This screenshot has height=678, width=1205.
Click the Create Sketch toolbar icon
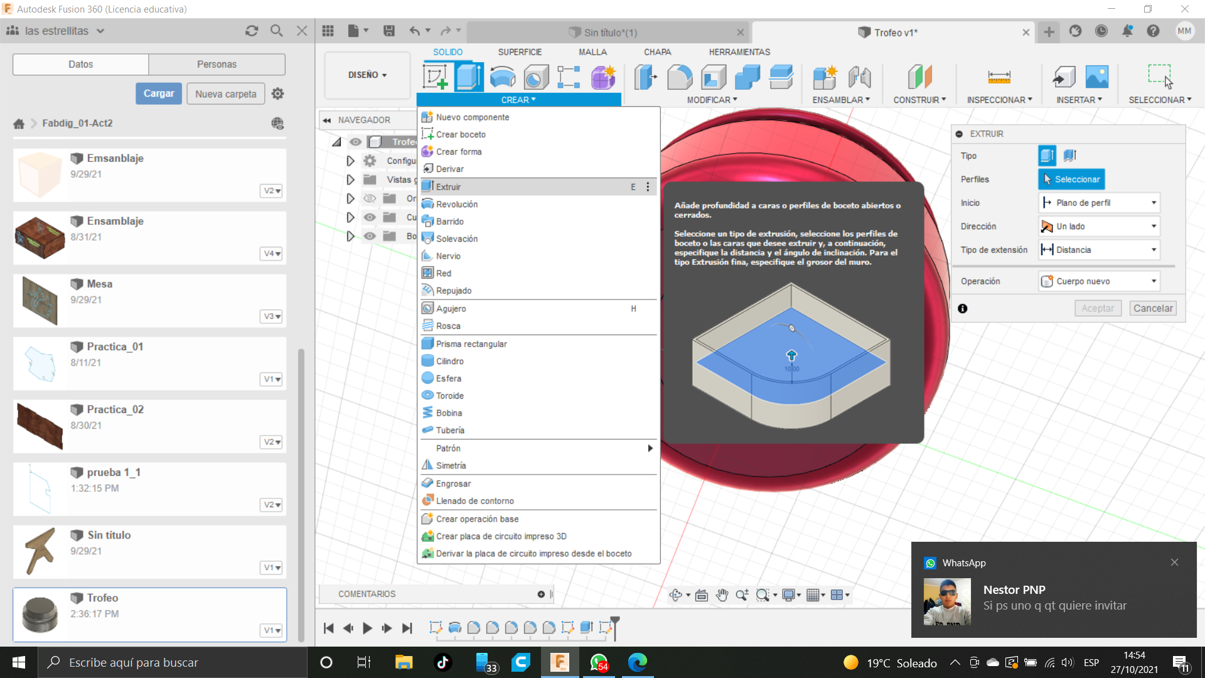[x=434, y=77]
